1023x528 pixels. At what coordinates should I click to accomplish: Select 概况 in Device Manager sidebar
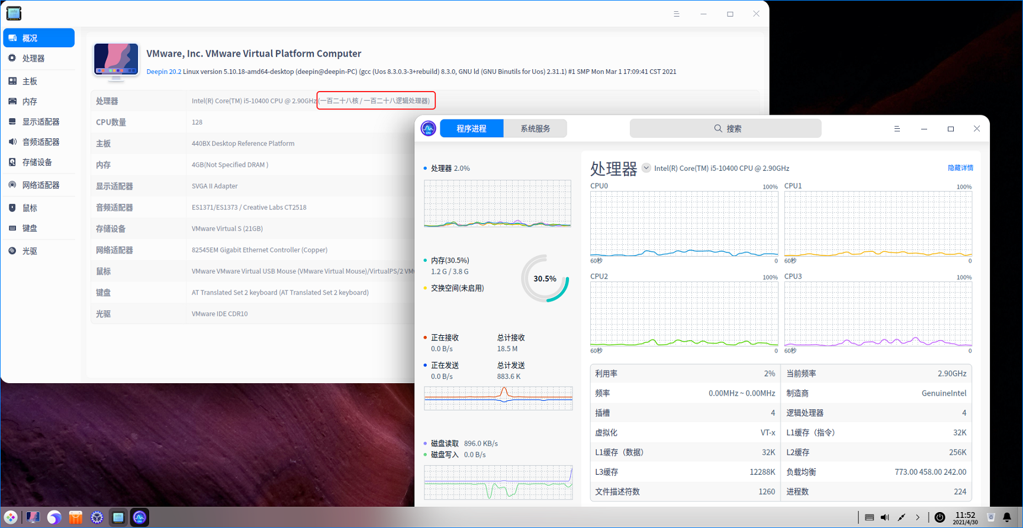pyautogui.click(x=39, y=38)
